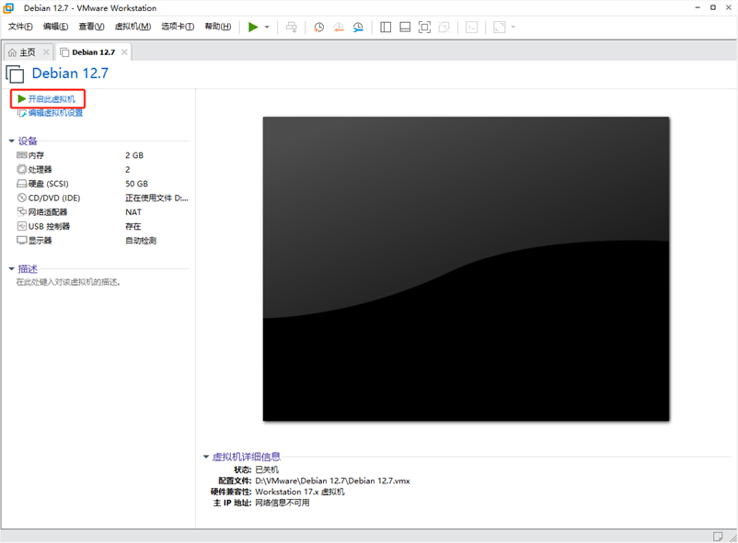Click the status bar message log icon
This screenshot has height=543, width=738.
point(717,537)
